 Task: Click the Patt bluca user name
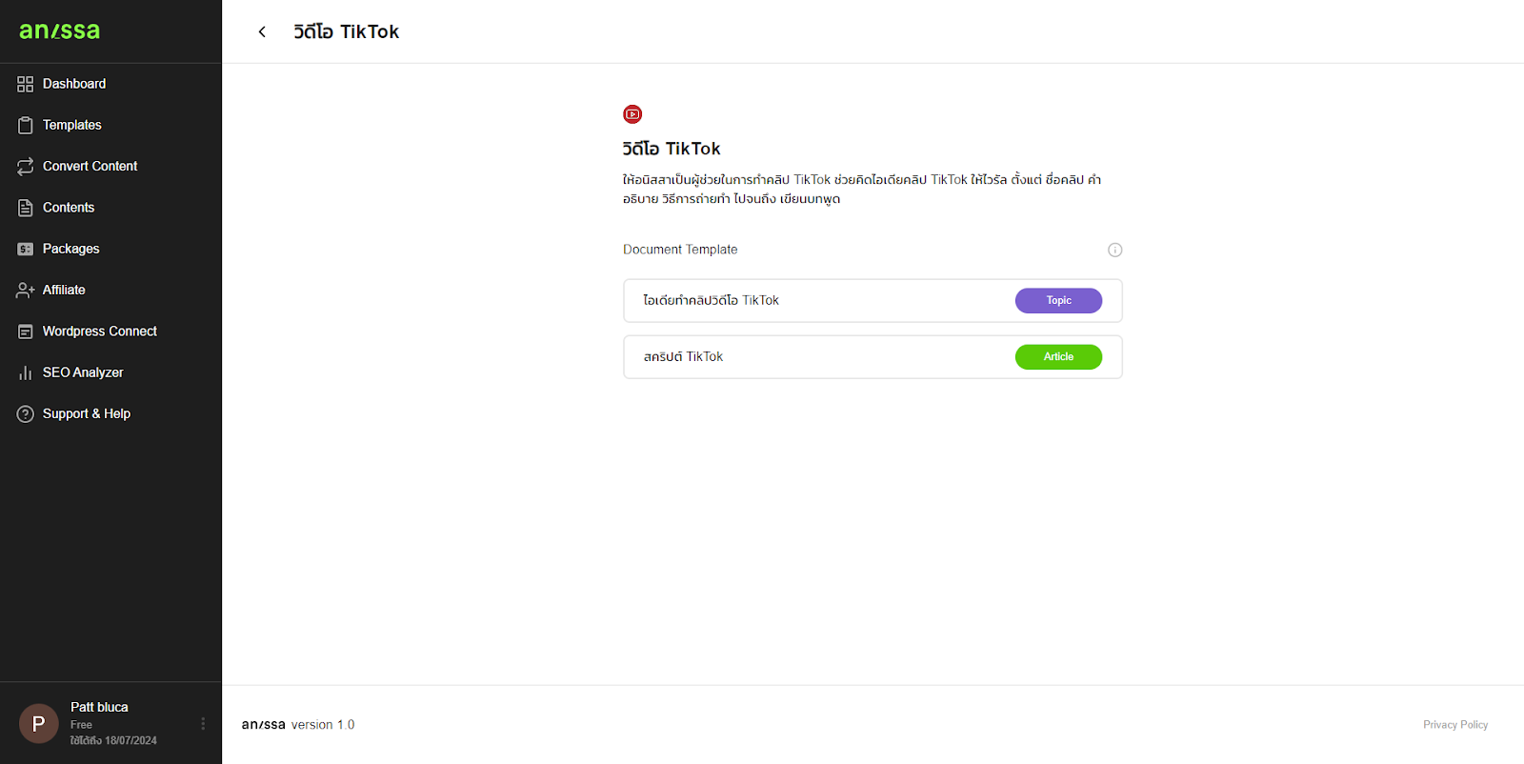point(99,707)
